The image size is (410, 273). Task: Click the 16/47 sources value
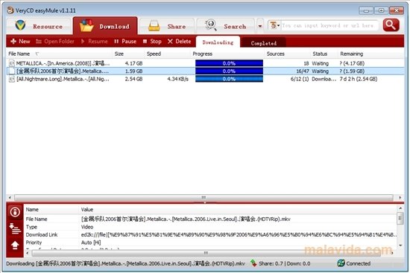(302, 71)
